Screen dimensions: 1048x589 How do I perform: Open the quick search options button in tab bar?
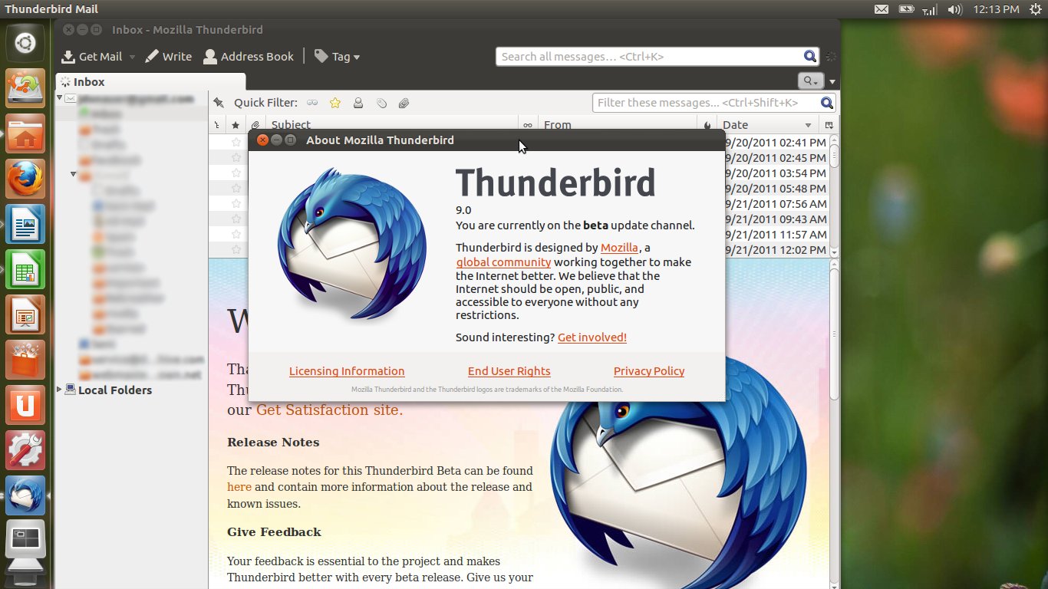(810, 81)
